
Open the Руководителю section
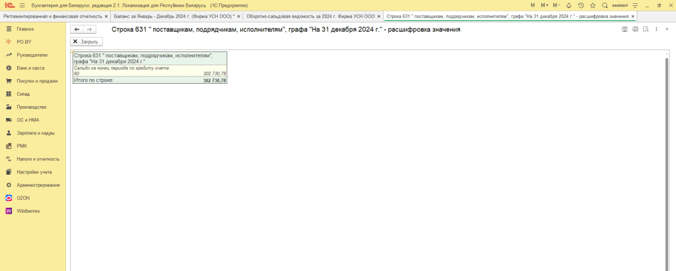[x=33, y=55]
